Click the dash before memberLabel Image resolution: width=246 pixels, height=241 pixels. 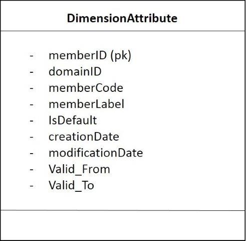(x=32, y=105)
